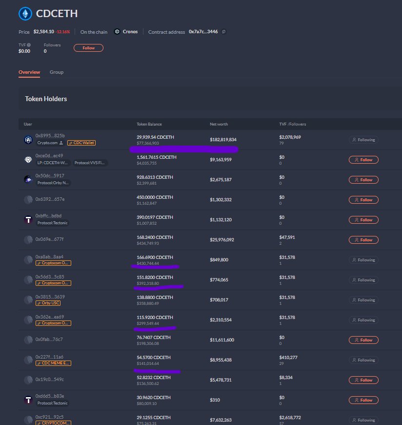Click the default avatar of 0x6392...657e
This screenshot has height=425, width=402.
pyautogui.click(x=28, y=200)
